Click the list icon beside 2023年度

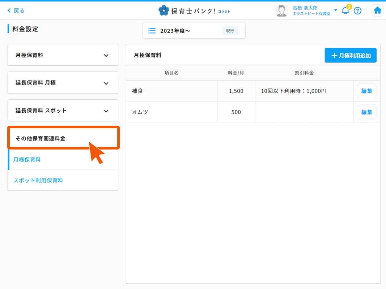tap(152, 31)
